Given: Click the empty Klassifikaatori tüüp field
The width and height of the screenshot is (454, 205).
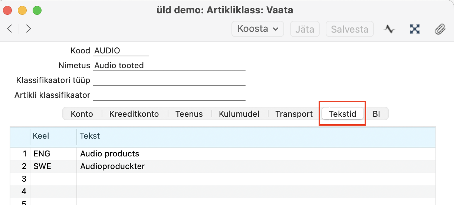Looking at the screenshot, I should coord(169,80).
